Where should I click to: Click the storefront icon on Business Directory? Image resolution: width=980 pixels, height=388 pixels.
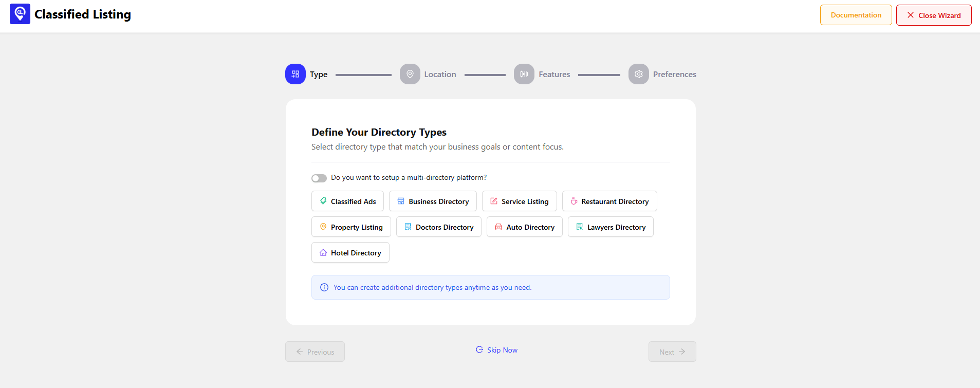pos(401,201)
